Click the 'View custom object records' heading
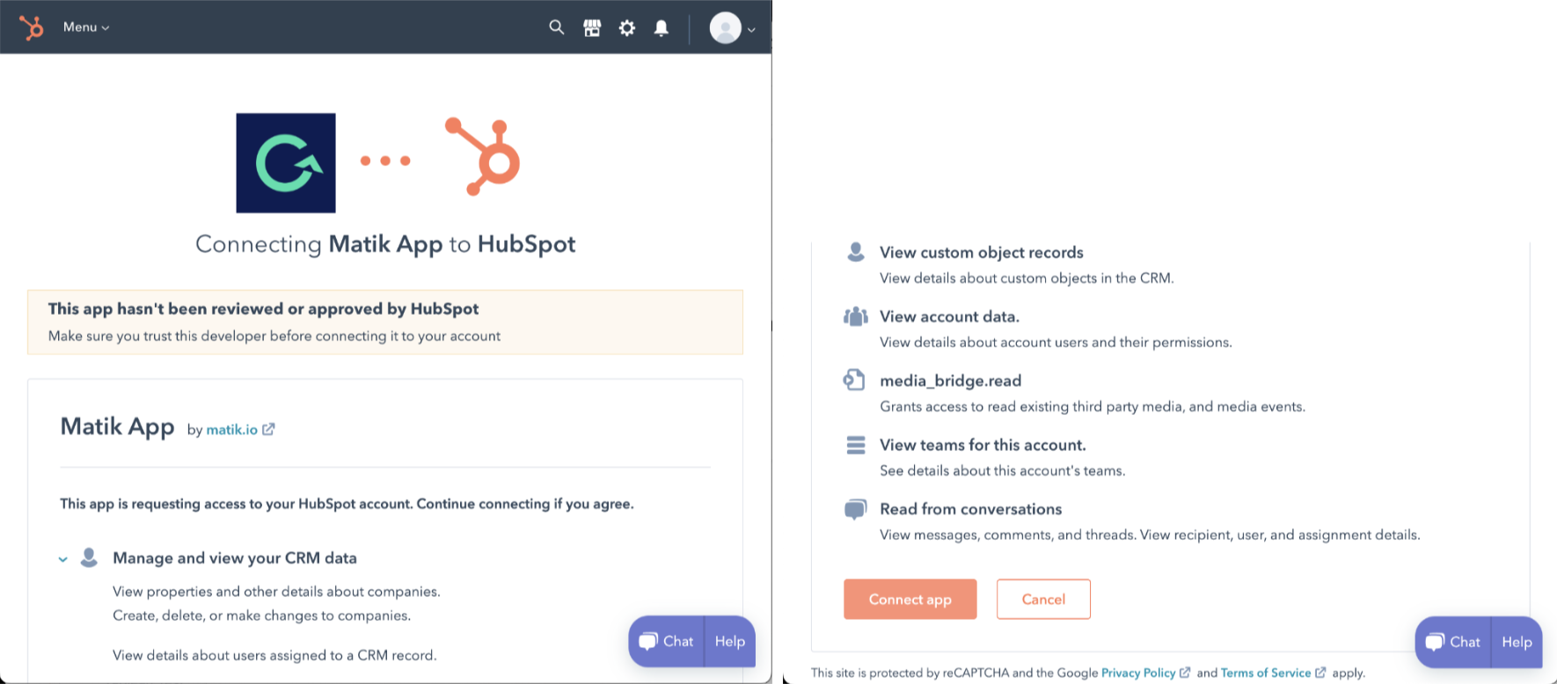Viewport: 1557px width, 684px height. click(982, 252)
